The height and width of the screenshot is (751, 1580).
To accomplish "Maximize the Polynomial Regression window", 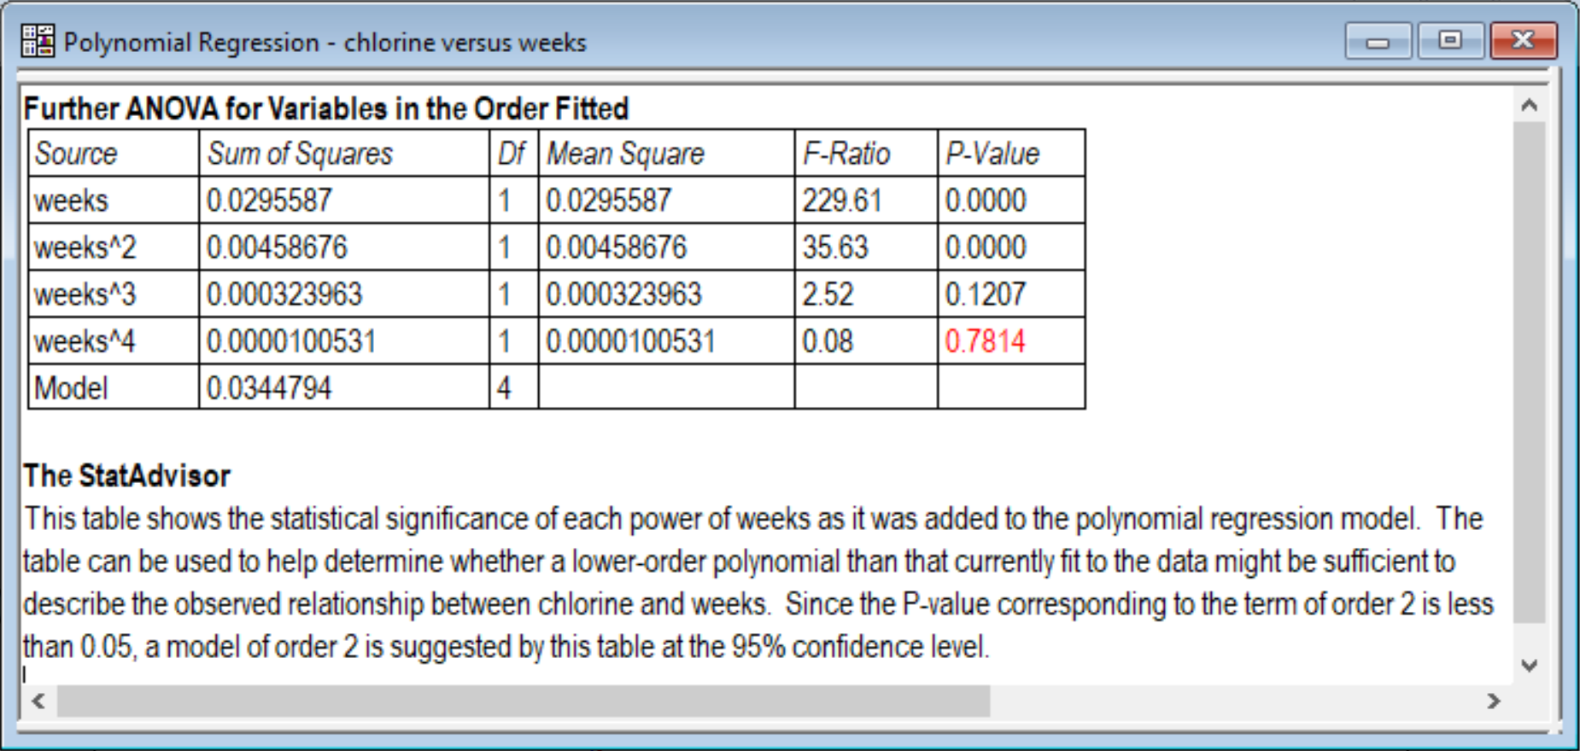I will [1449, 41].
